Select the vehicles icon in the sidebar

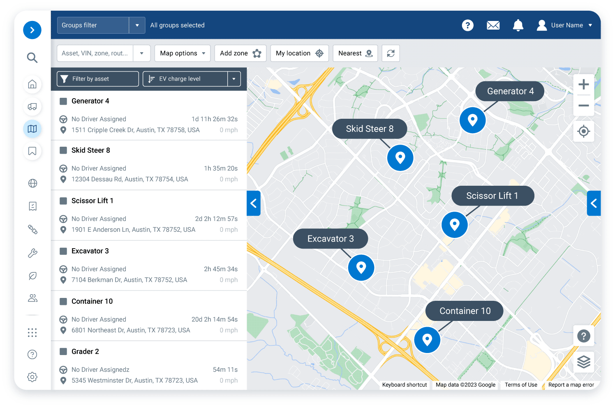coord(32,107)
